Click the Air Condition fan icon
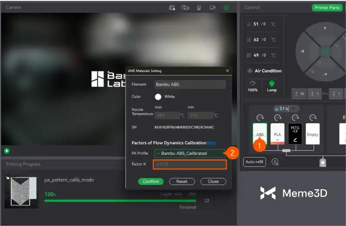 (x=250, y=71)
